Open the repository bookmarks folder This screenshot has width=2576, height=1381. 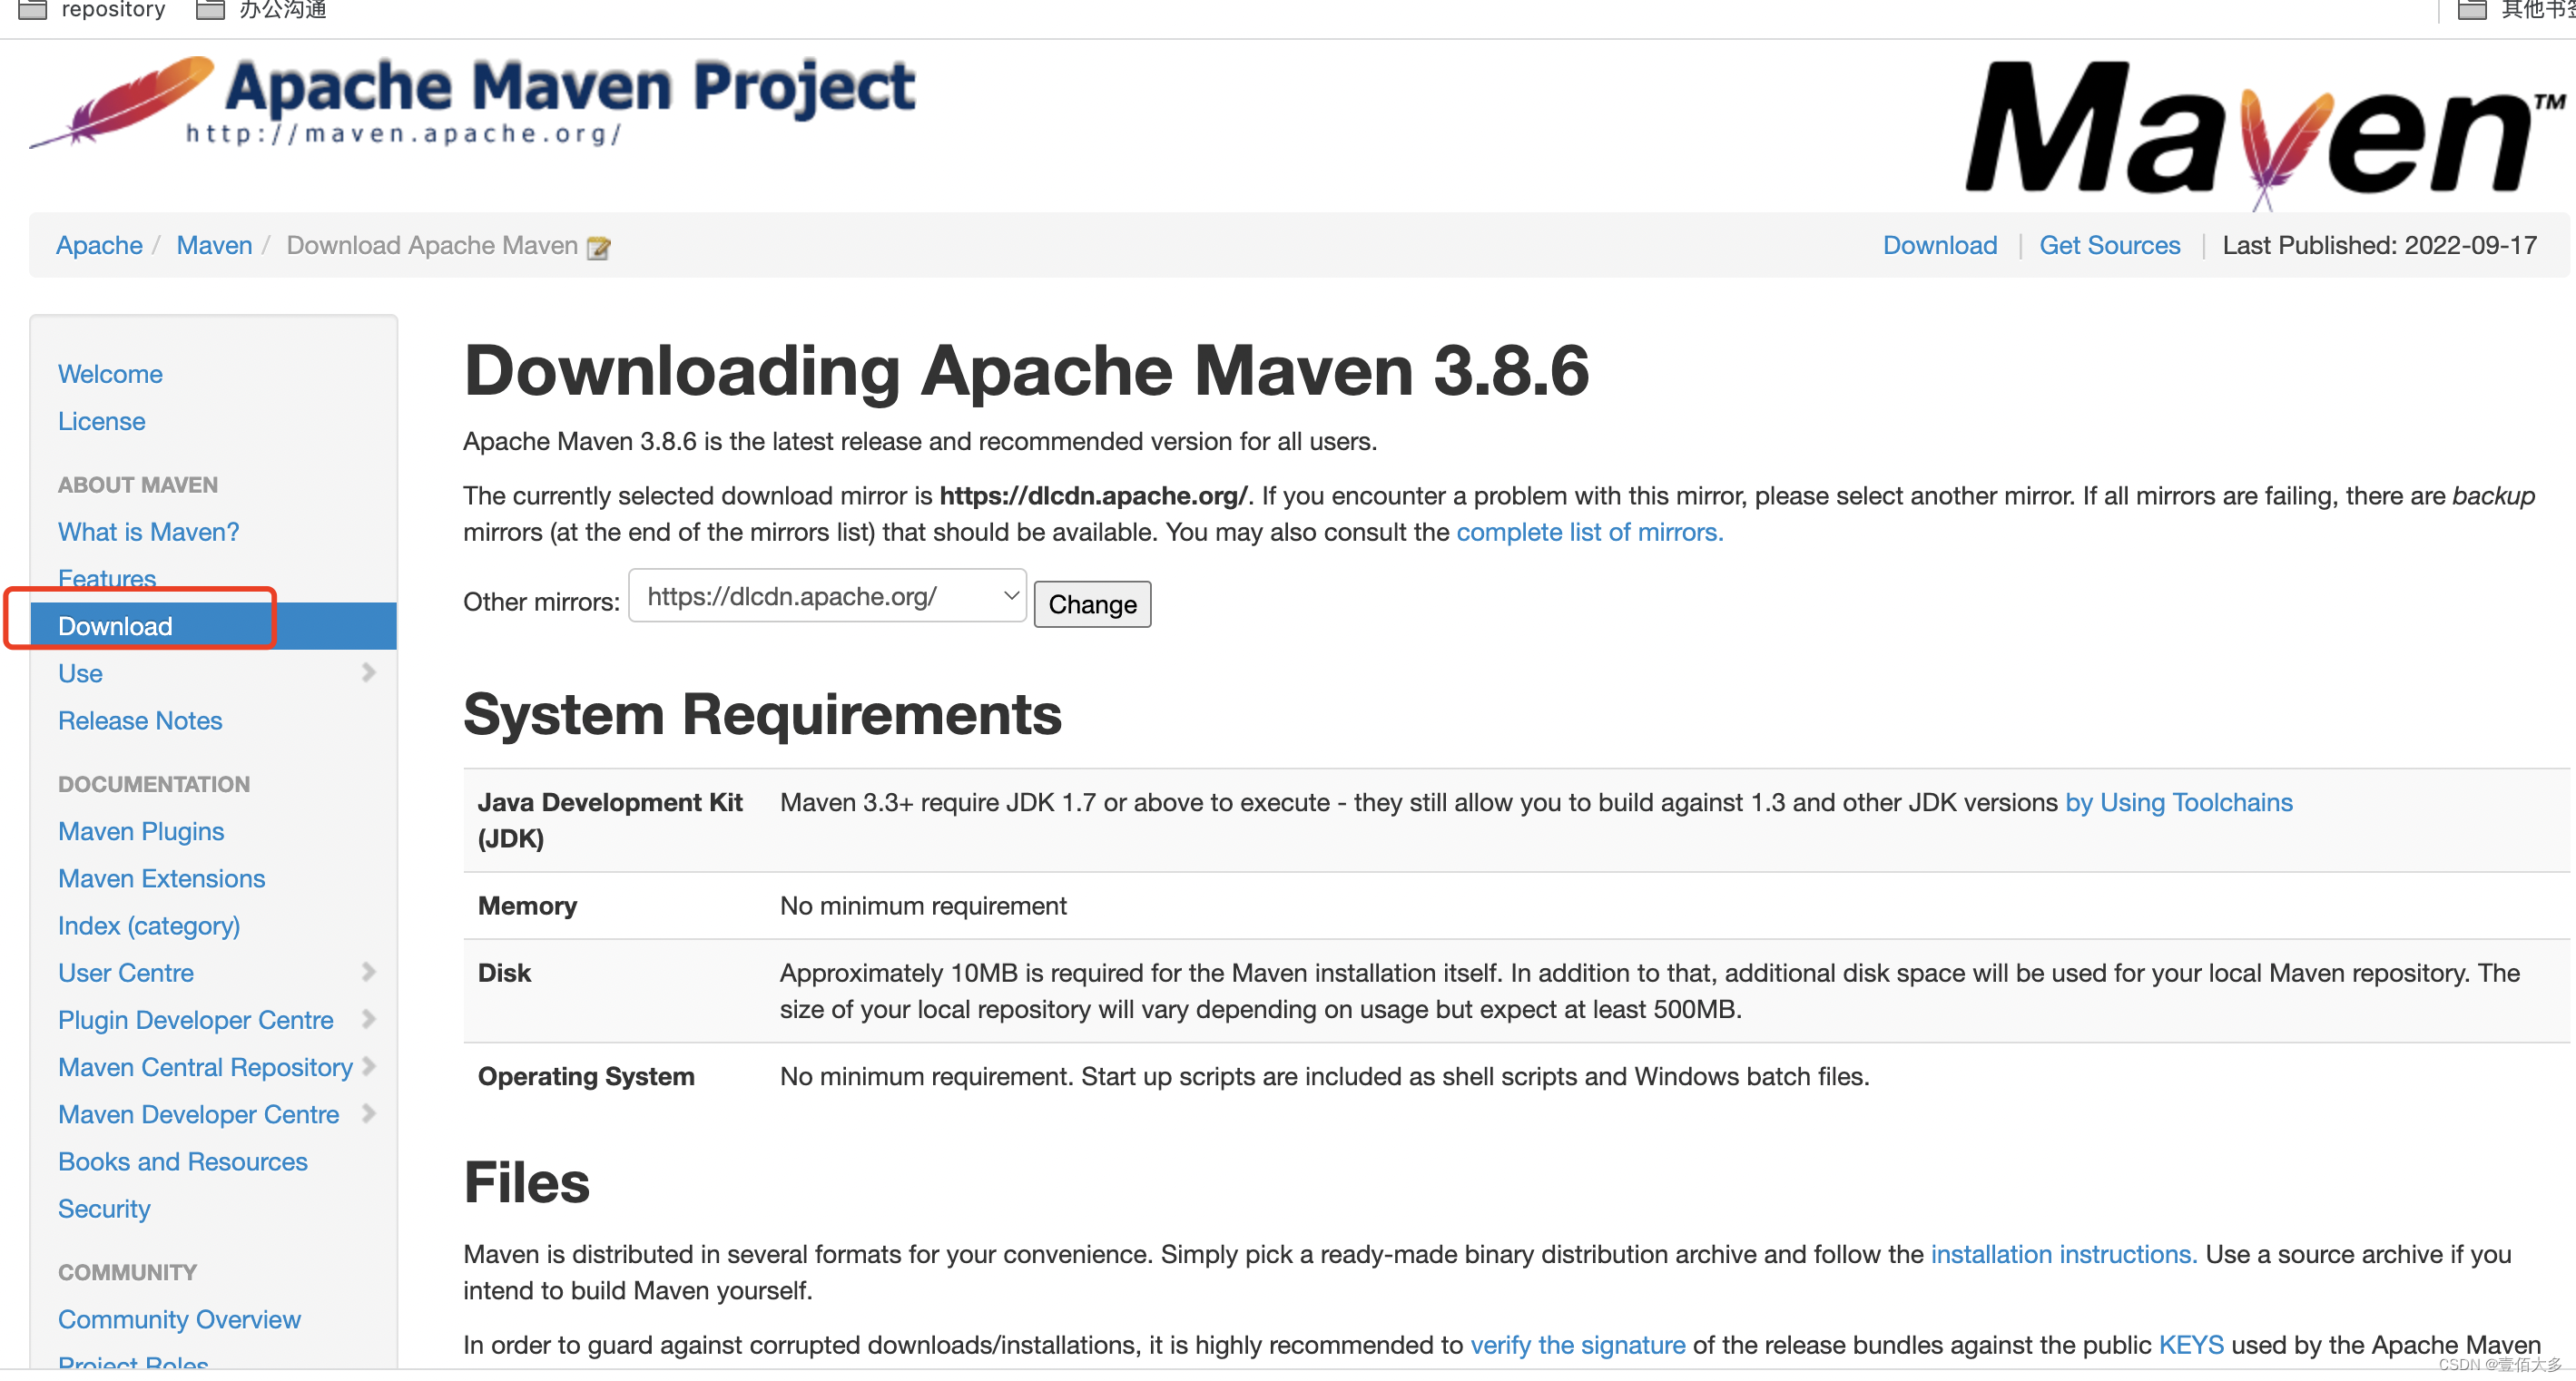click(x=92, y=10)
